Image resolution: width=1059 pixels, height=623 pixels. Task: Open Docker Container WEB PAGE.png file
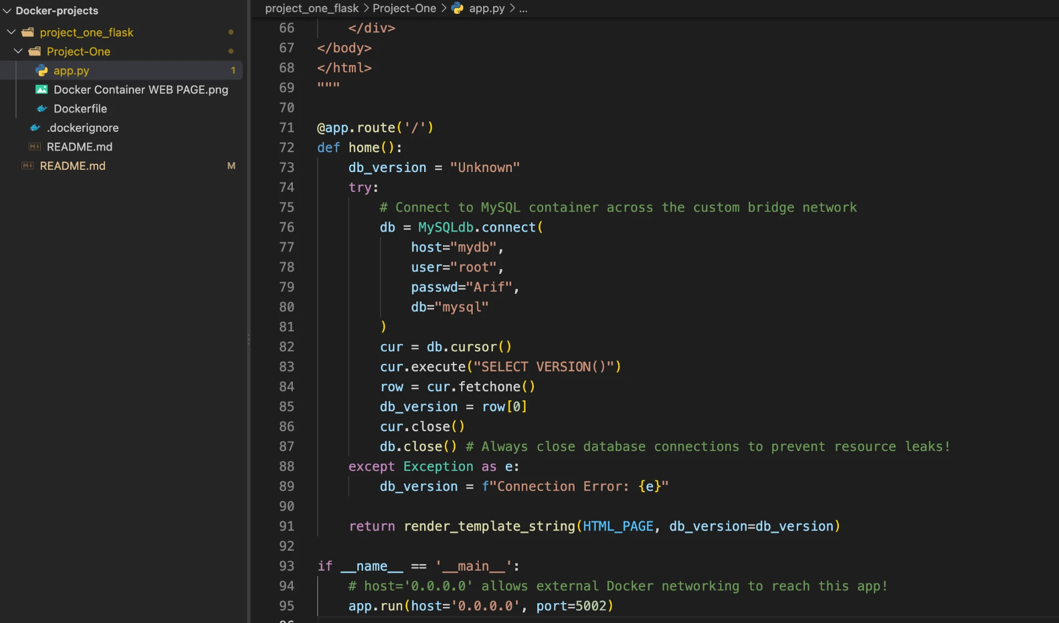141,89
